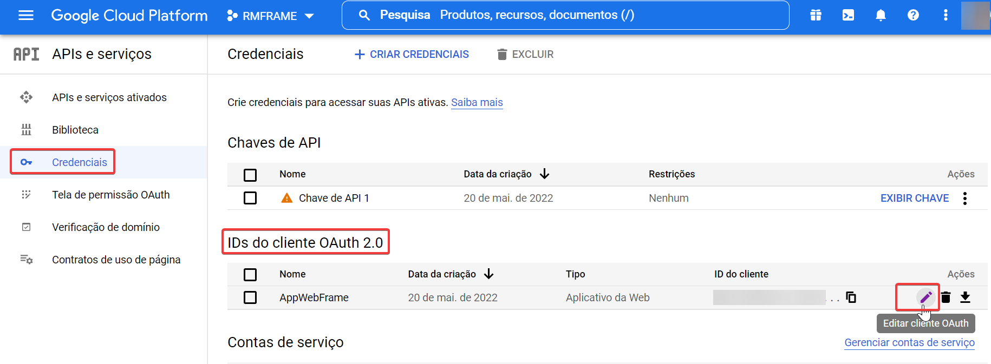Open Contratos de uso de página
The height and width of the screenshot is (364, 991).
point(116,260)
